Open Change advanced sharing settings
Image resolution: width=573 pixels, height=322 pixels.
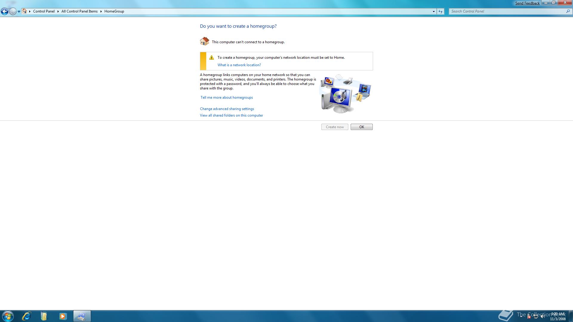(227, 109)
